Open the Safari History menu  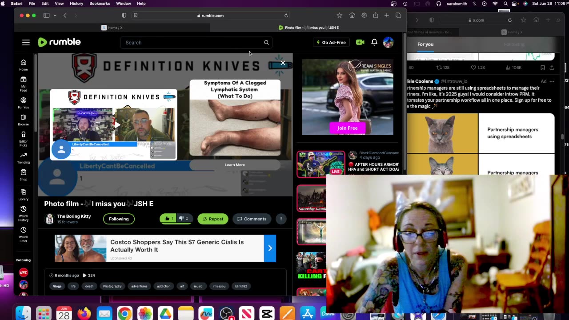pyautogui.click(x=76, y=4)
